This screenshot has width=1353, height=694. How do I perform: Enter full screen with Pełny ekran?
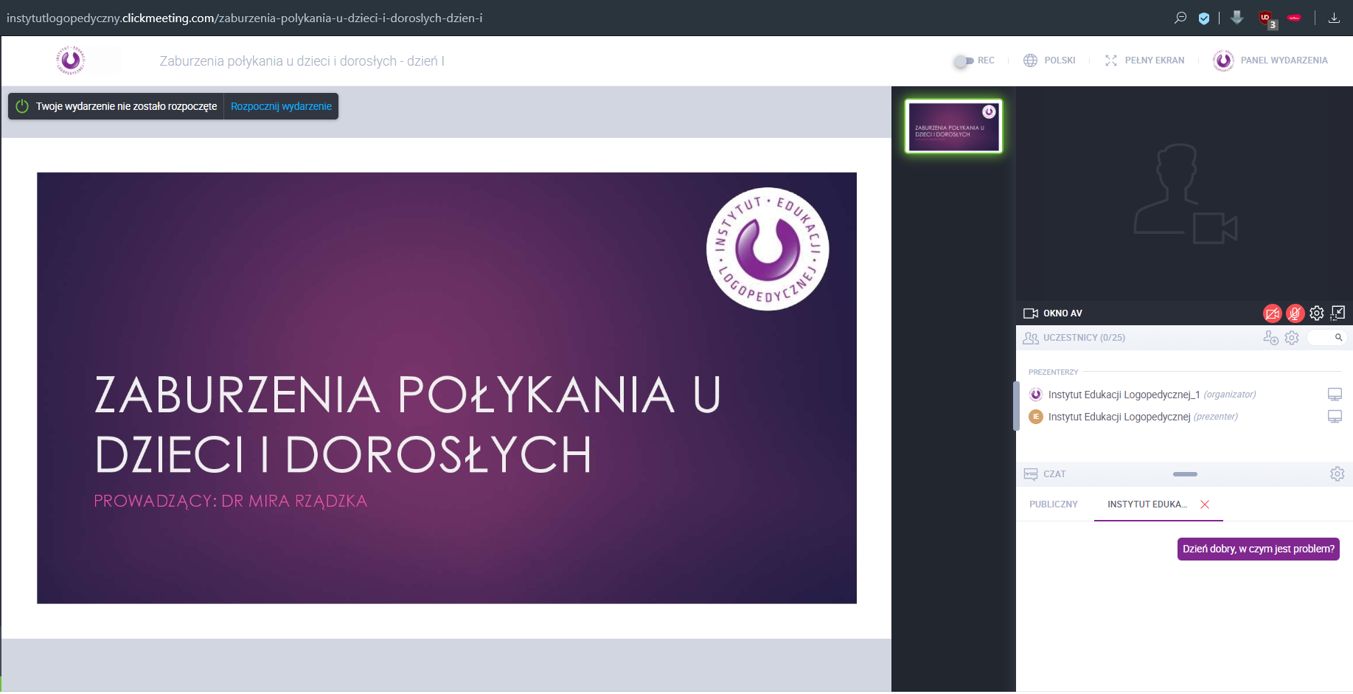1144,60
